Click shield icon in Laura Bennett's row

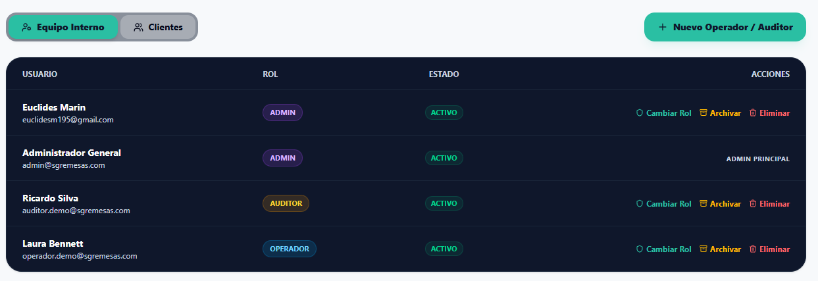[639, 249]
